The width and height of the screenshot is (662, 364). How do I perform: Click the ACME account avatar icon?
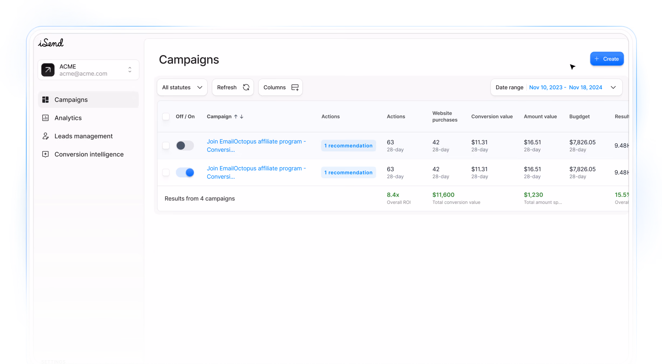point(48,70)
